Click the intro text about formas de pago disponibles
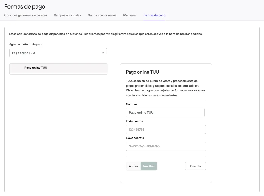 pyautogui.click(x=106, y=34)
